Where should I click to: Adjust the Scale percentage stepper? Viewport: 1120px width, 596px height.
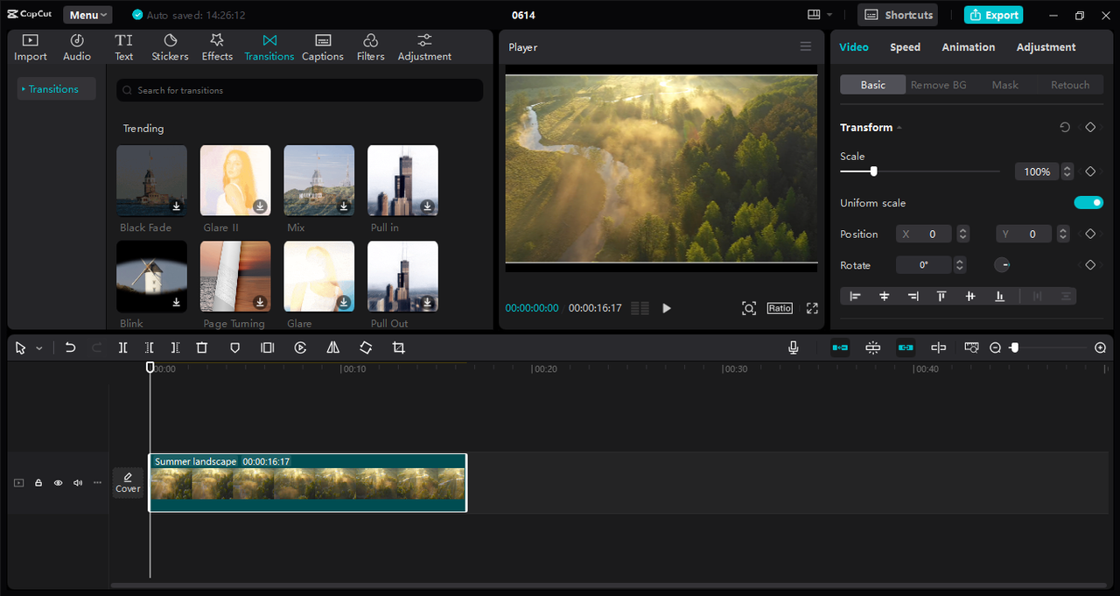tap(1067, 172)
